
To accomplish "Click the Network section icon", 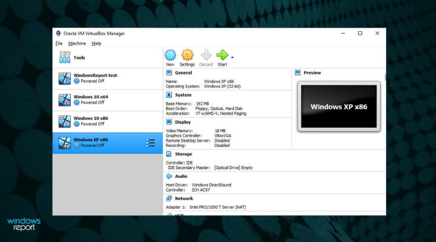I will click(x=169, y=198).
